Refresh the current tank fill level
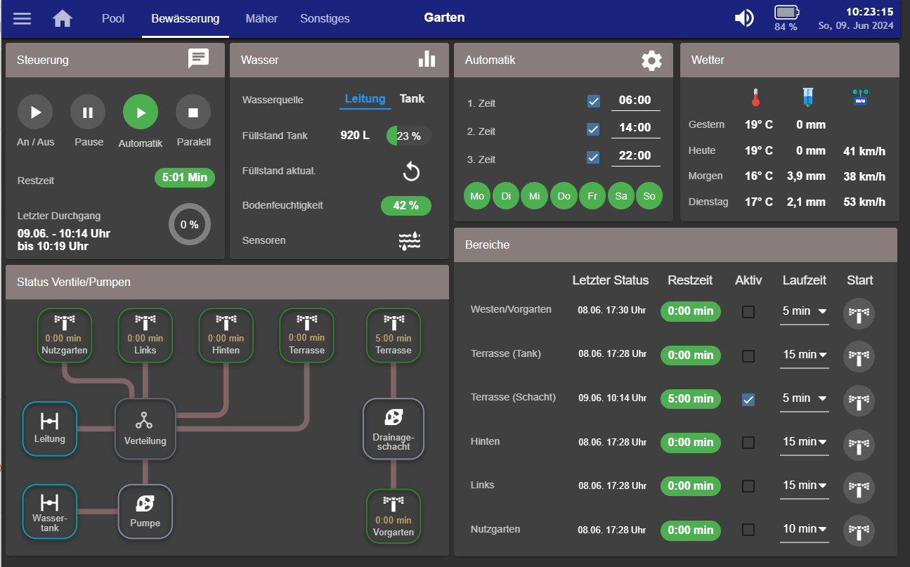Screen dimensions: 910x567 410,171
